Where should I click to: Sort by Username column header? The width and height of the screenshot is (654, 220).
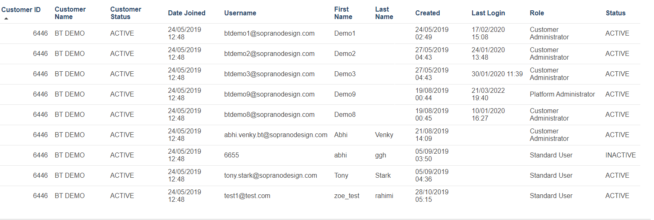point(240,13)
